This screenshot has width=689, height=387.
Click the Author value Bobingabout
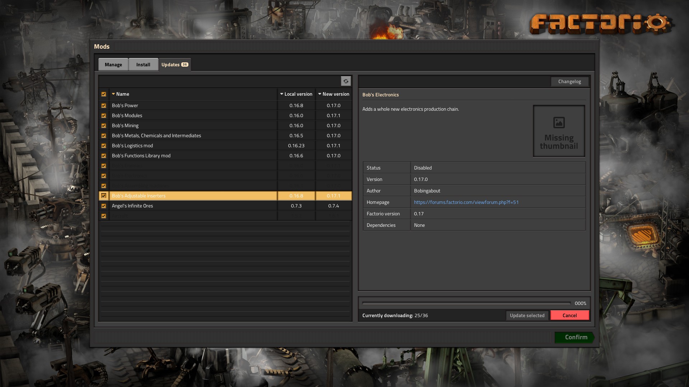[427, 191]
